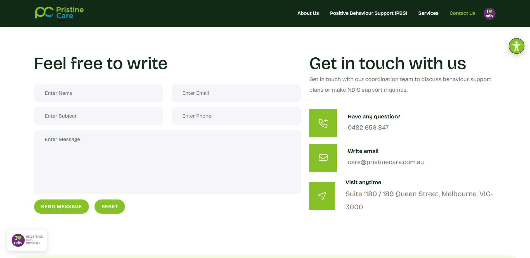Select 'Get in touch with us' heading
Screen dimensions: 530x258
coord(388,63)
